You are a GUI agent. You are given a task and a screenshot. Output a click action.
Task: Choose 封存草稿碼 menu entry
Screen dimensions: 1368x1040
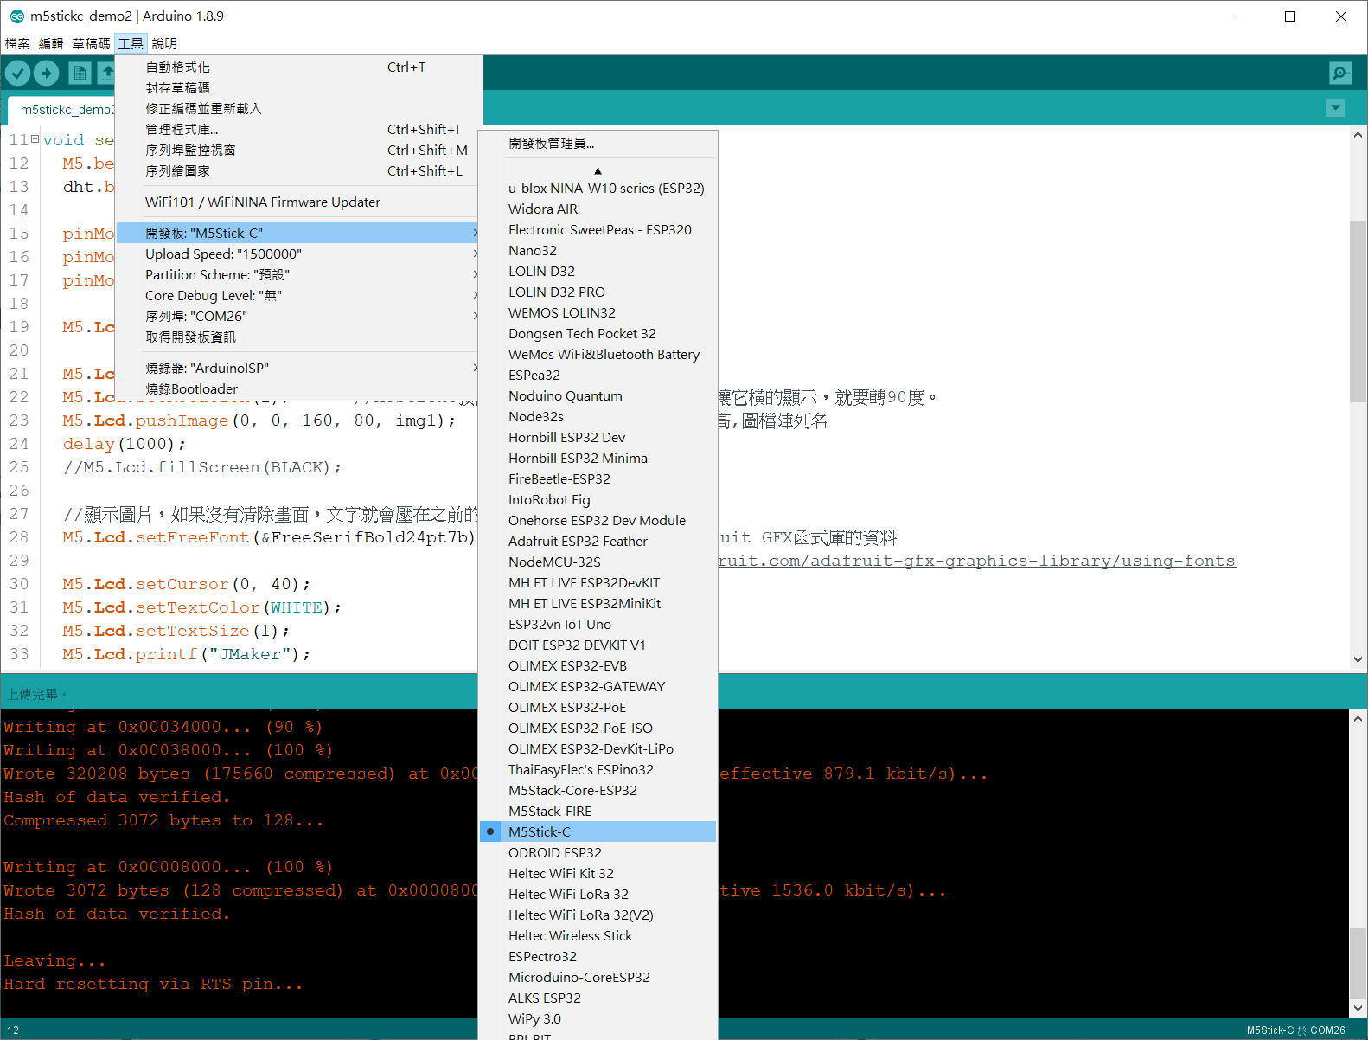(297, 87)
